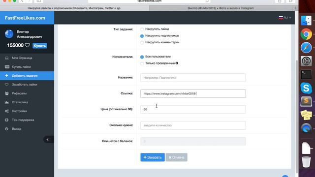Click the FastFreeLikes.com logo link
This screenshot has height=177, width=315.
click(25, 18)
